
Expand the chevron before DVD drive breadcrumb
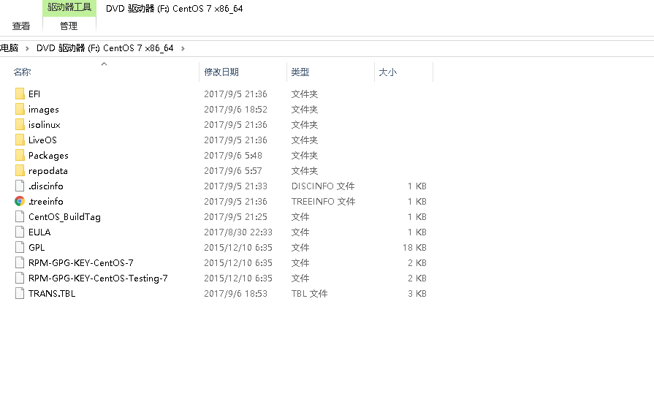tap(27, 48)
